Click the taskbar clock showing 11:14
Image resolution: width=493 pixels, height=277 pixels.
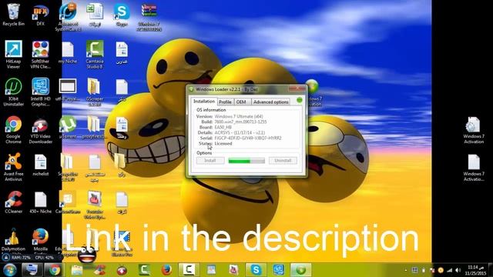[x=475, y=270]
